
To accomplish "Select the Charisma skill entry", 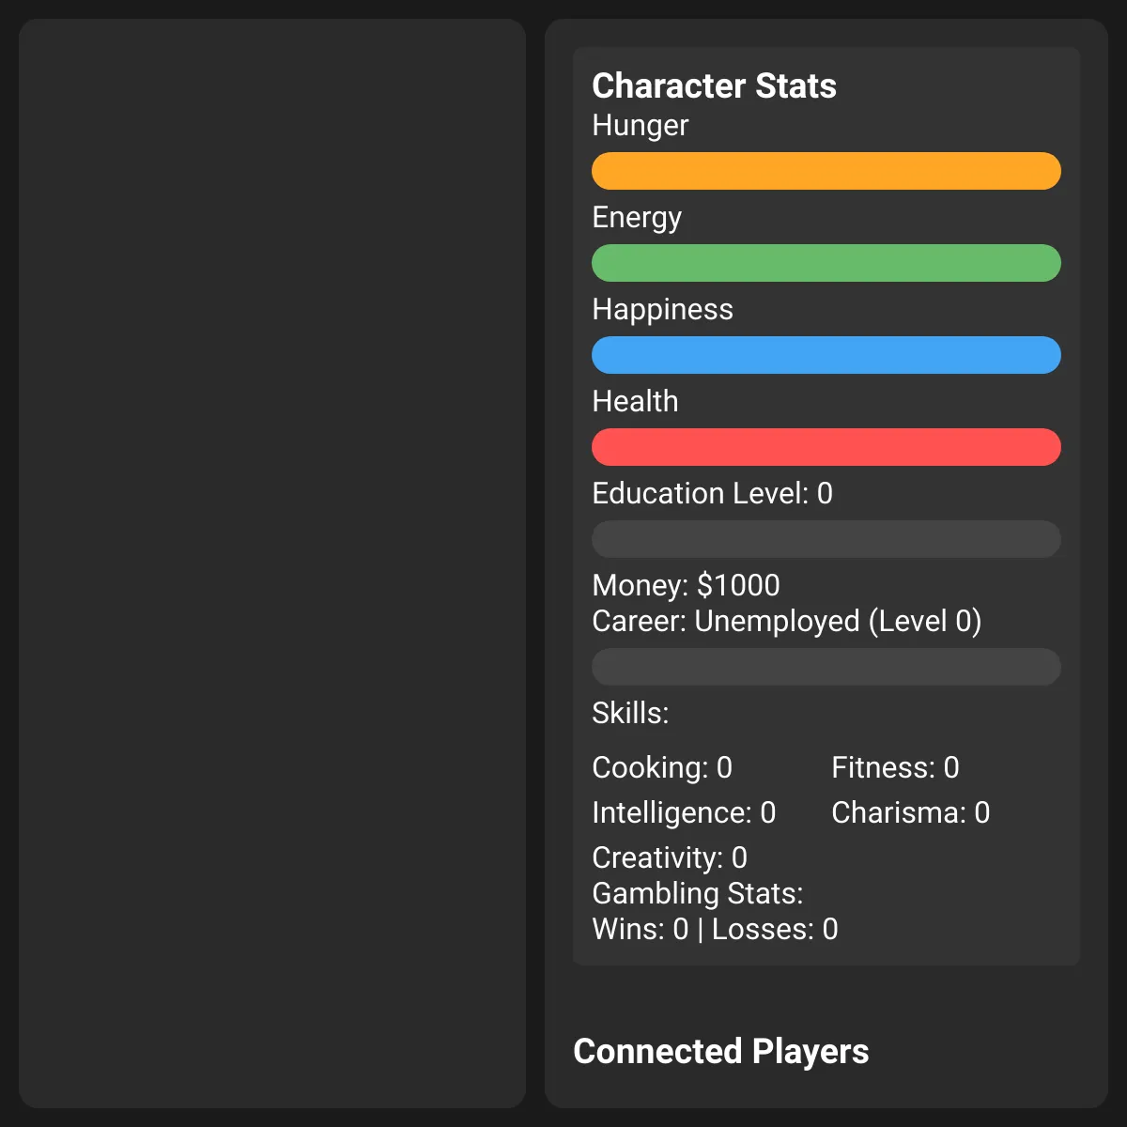I will click(x=910, y=812).
